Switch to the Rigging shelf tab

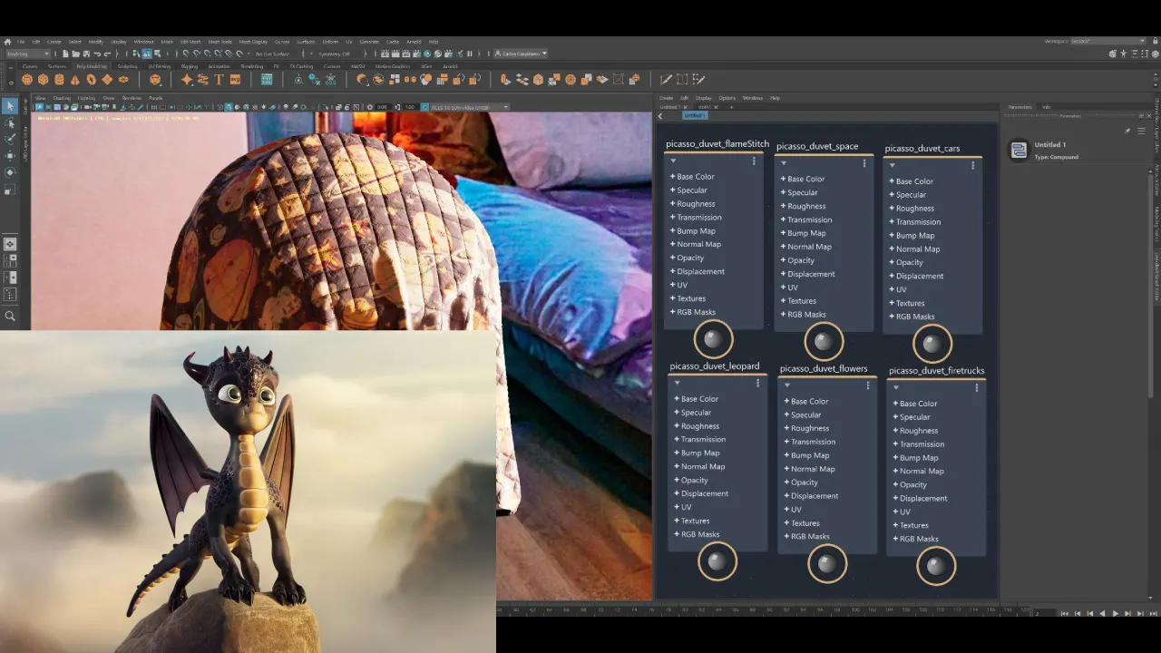coord(189,66)
